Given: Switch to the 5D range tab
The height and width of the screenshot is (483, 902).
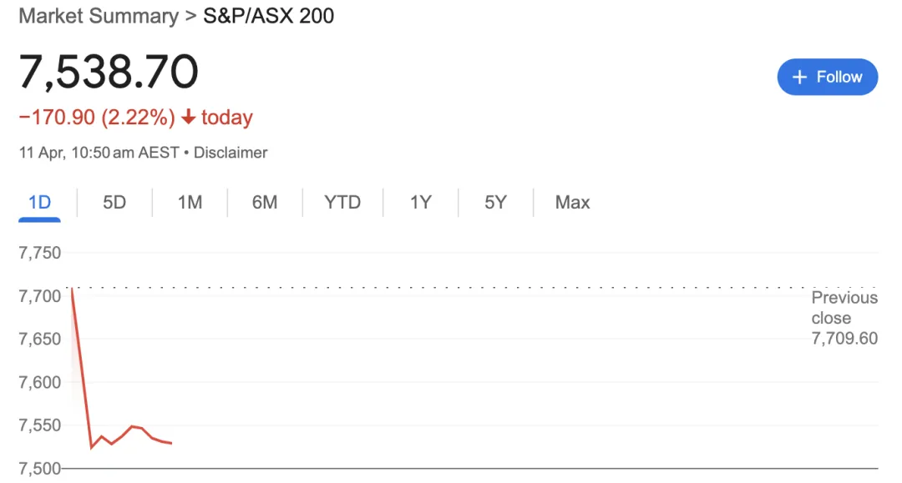Looking at the screenshot, I should (114, 202).
